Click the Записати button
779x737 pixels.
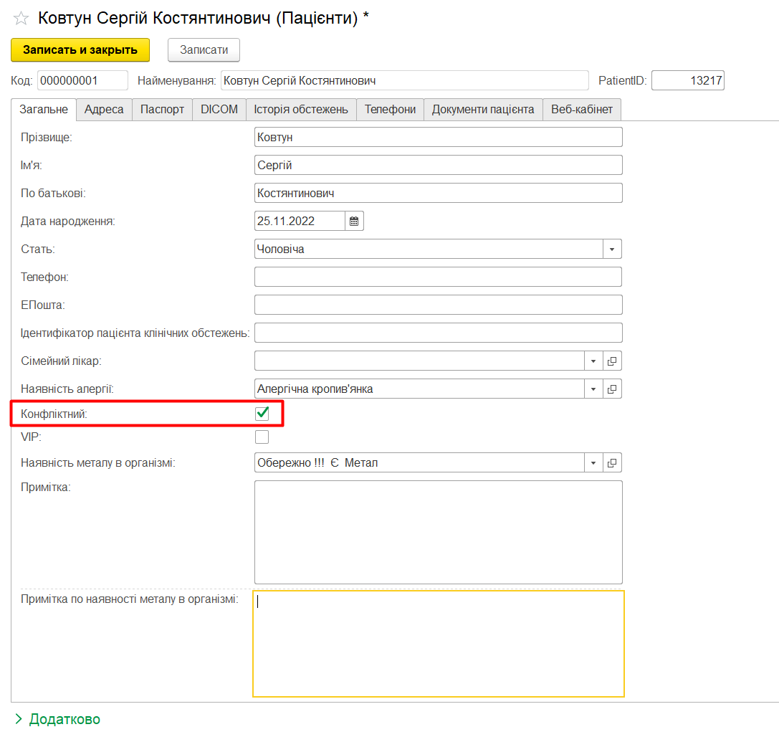coord(204,50)
